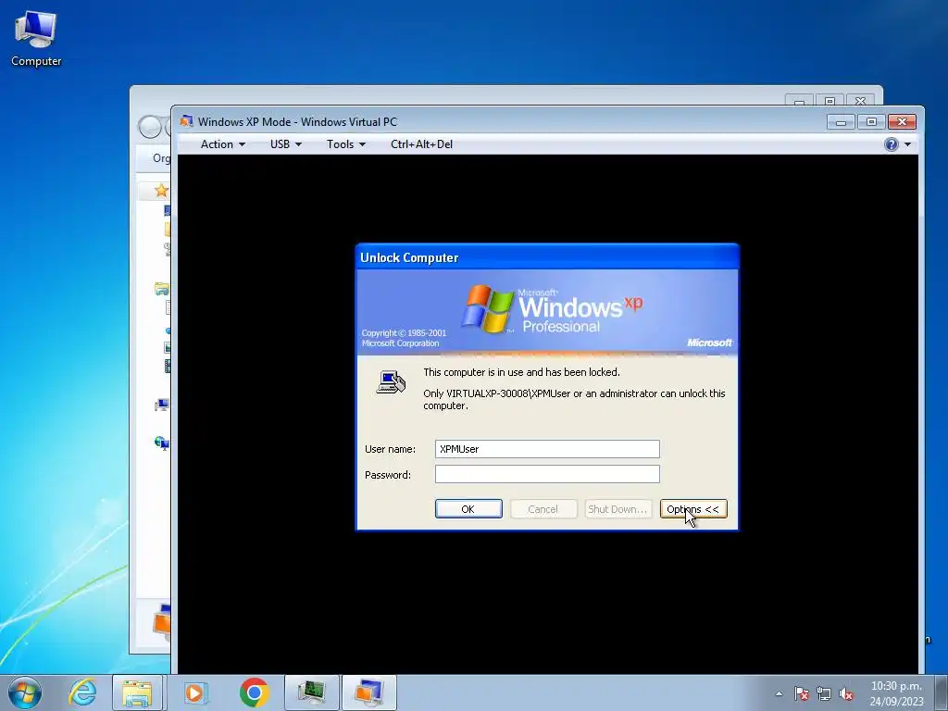
Task: Click the locked computer icon in the dialog
Action: [391, 382]
